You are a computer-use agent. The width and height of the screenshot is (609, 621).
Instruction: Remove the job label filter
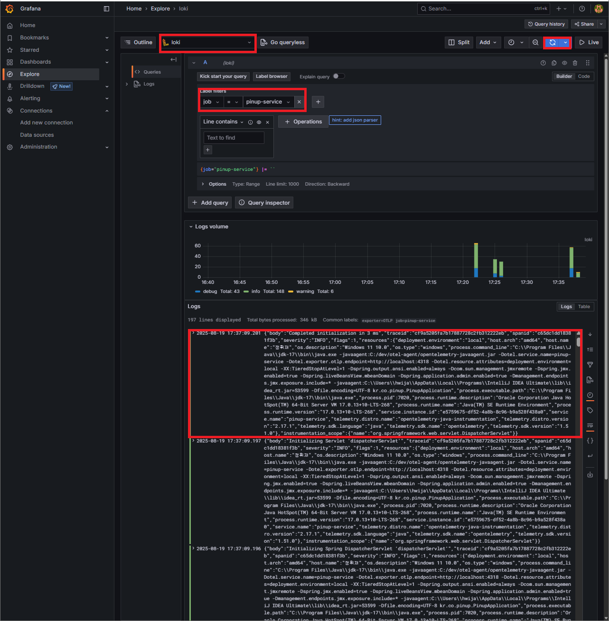click(x=299, y=102)
